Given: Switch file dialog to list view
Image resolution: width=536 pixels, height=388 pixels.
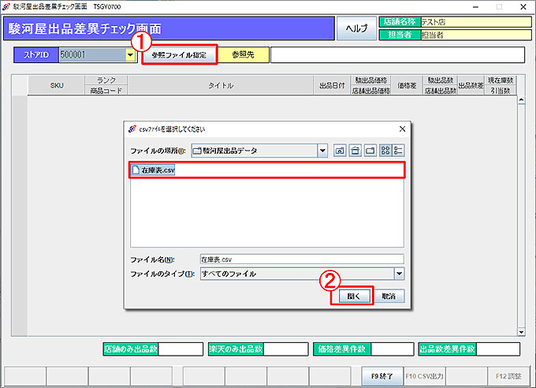Looking at the screenshot, I should tap(385, 151).
